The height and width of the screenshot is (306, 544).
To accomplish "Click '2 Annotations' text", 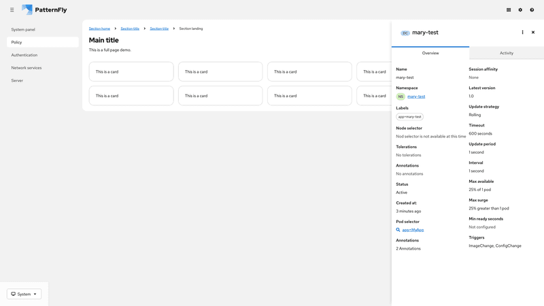I will click(x=408, y=248).
